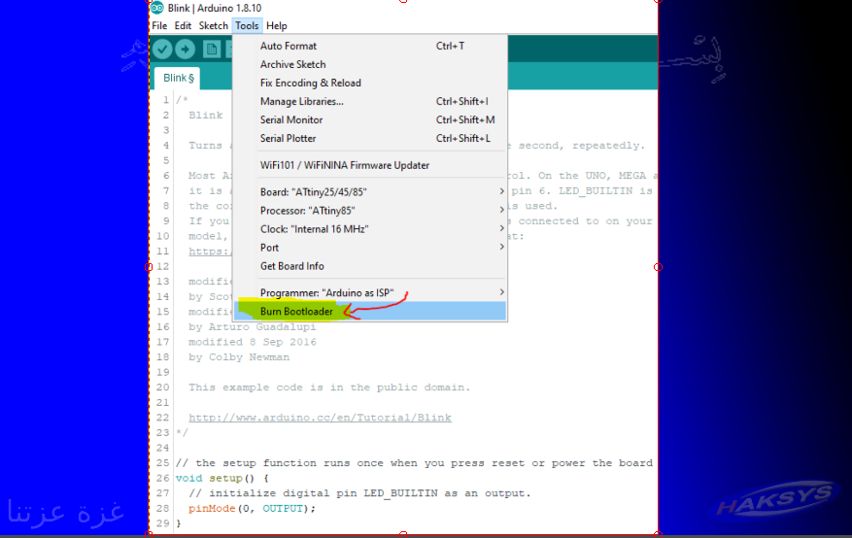The height and width of the screenshot is (538, 852).
Task: Open the Help menu
Action: [277, 25]
